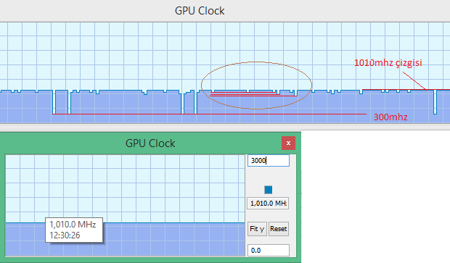Image resolution: width=450 pixels, height=263 pixels.
Task: Reset the graph scale with Reset
Action: (x=279, y=229)
